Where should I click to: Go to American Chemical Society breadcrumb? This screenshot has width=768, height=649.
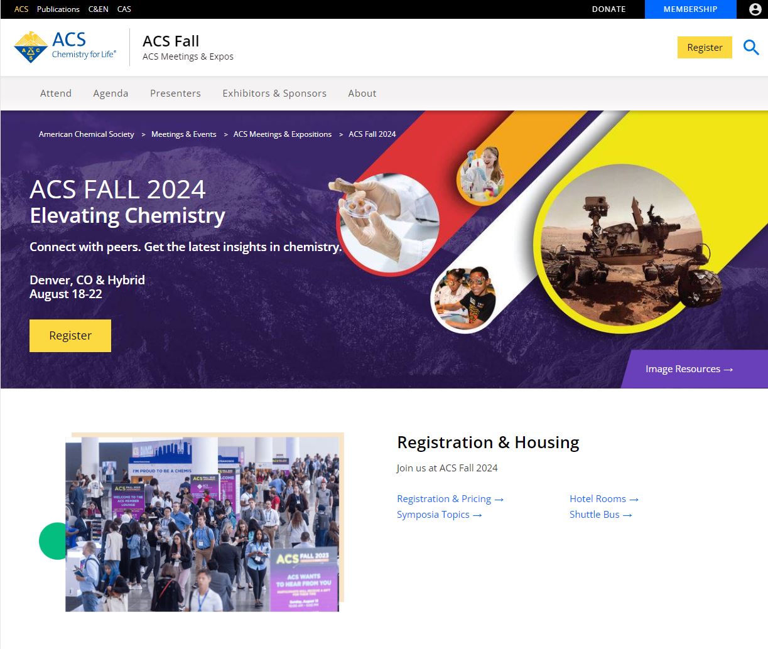[x=87, y=134]
